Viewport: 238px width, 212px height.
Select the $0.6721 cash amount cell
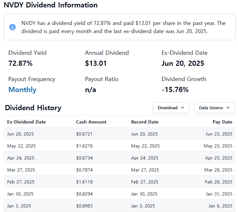tap(84, 134)
